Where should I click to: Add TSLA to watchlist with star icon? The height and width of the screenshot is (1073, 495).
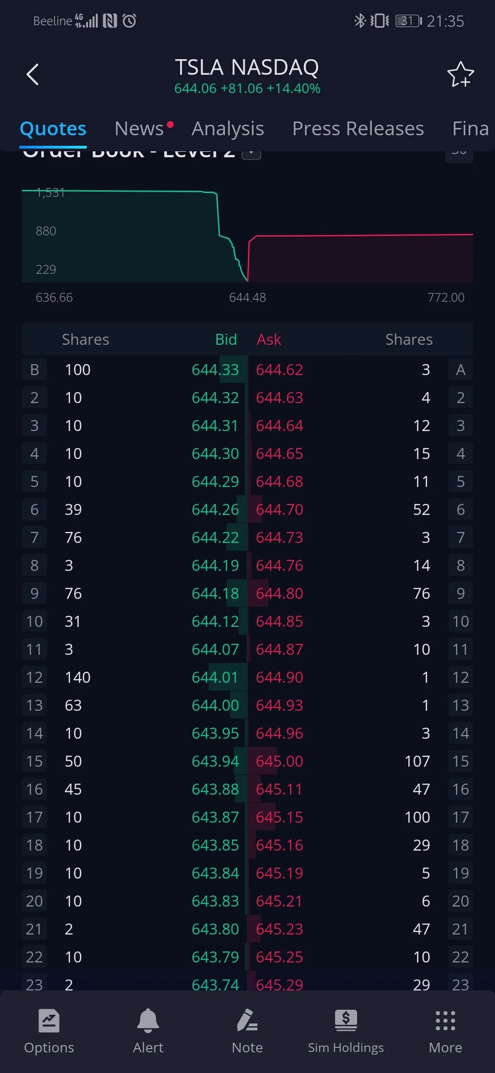tap(460, 74)
